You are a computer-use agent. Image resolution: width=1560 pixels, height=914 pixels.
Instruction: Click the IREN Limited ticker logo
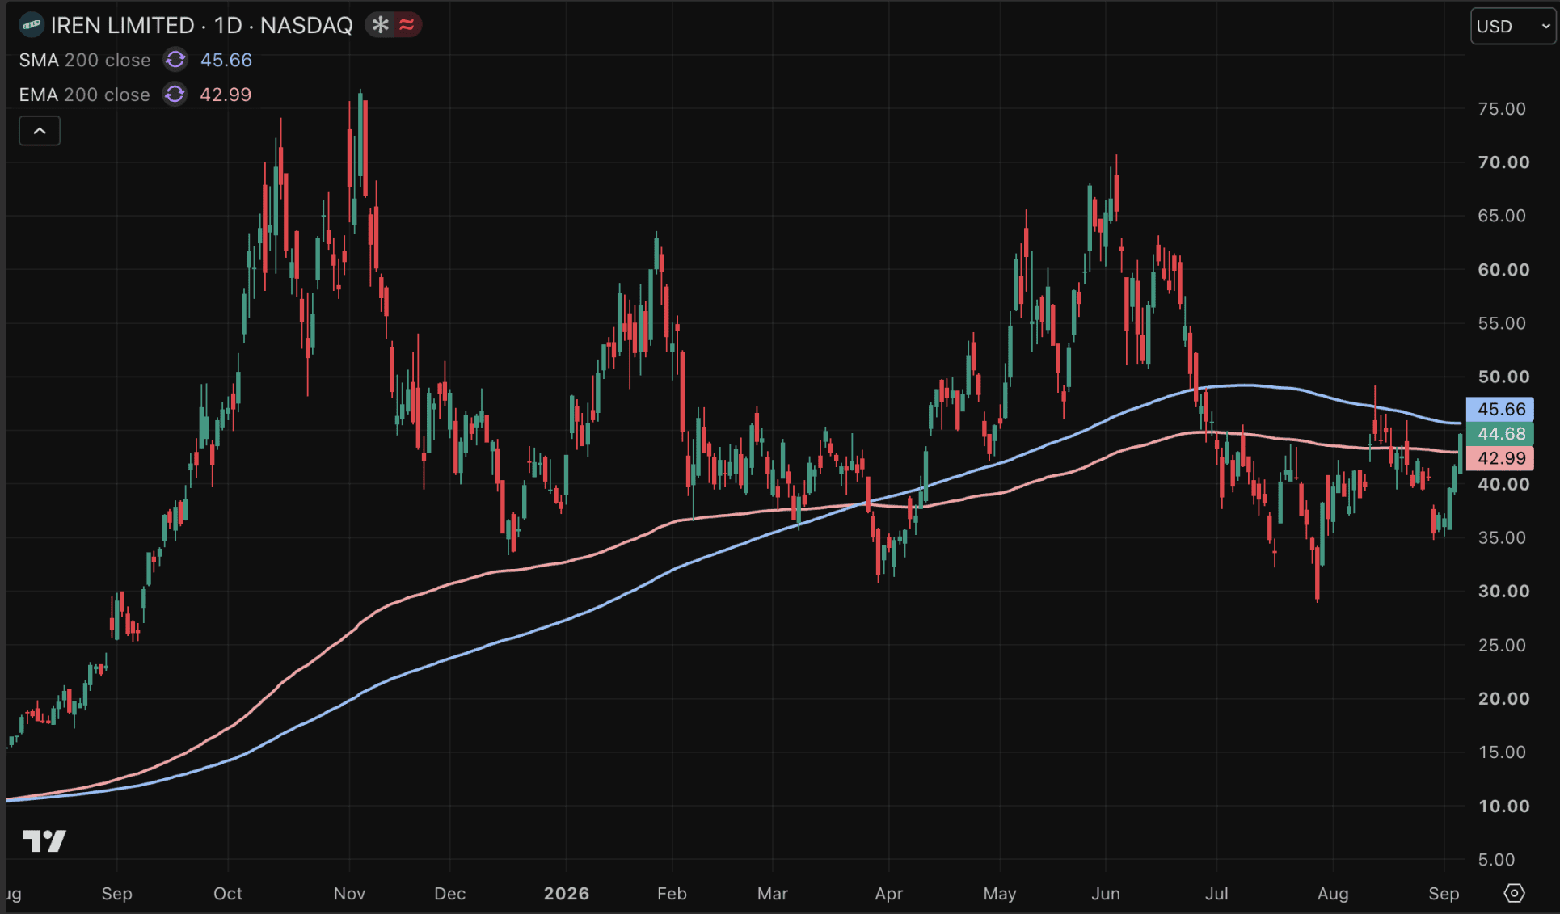click(32, 25)
